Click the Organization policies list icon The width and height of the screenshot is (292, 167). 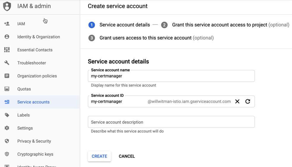pyautogui.click(x=7, y=76)
